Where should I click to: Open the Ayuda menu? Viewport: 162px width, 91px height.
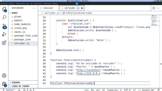(x=55, y=4)
